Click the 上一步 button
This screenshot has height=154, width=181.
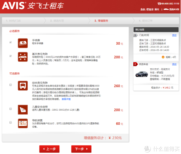pyautogui.click(x=49, y=149)
